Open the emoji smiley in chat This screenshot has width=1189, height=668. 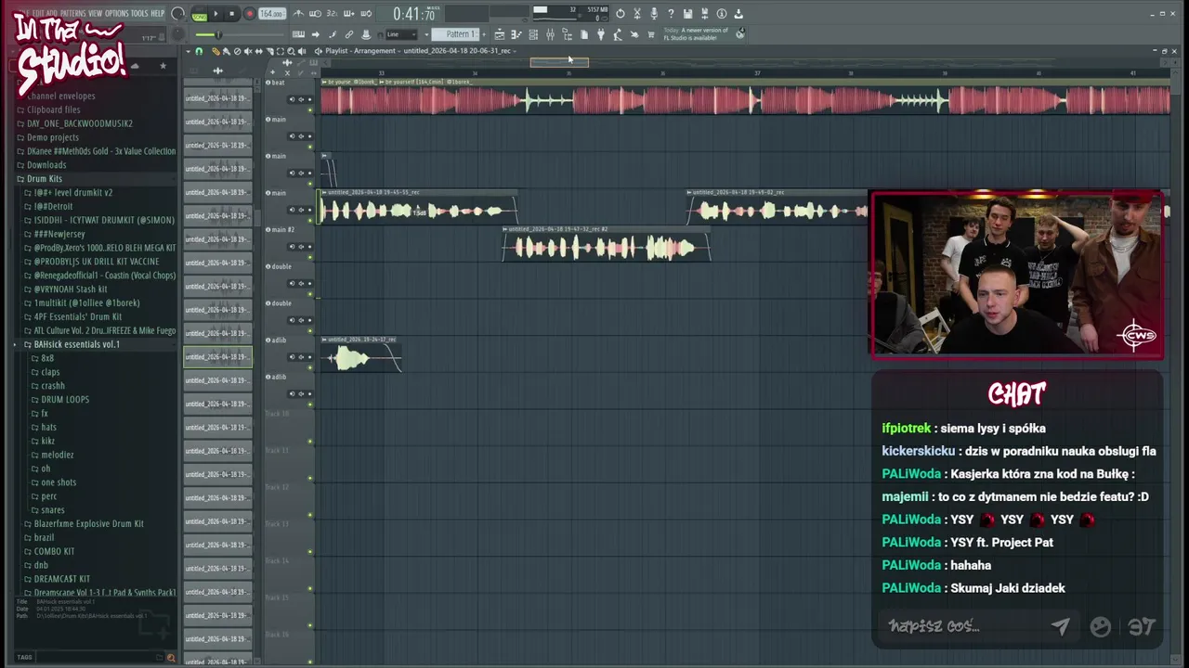click(x=1100, y=627)
